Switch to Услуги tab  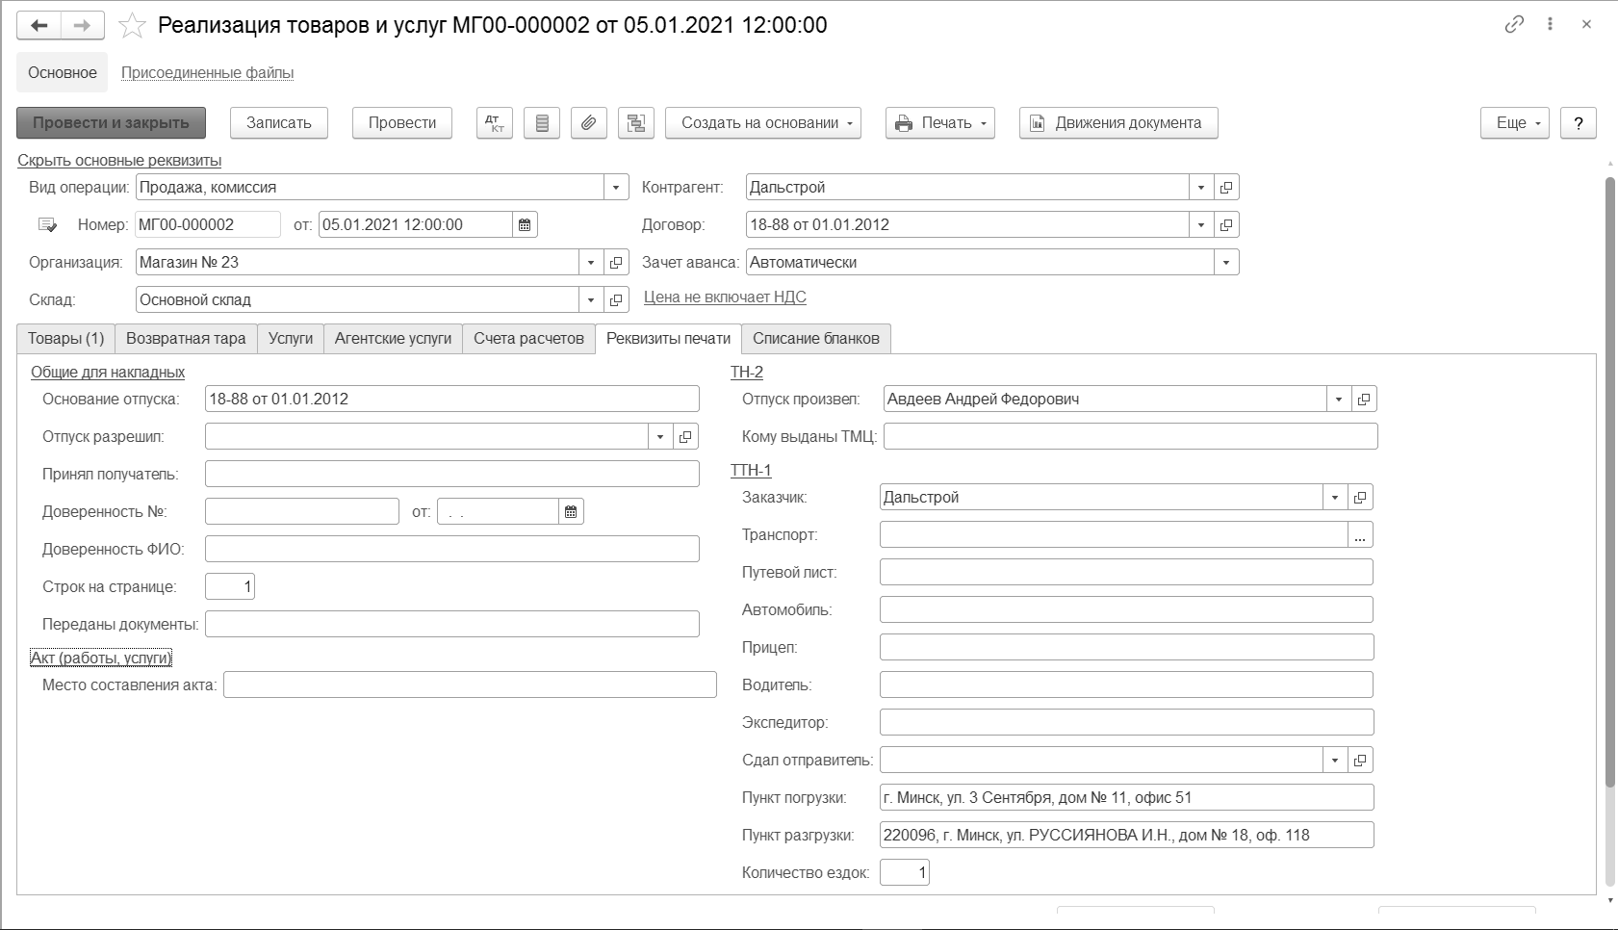tap(291, 338)
